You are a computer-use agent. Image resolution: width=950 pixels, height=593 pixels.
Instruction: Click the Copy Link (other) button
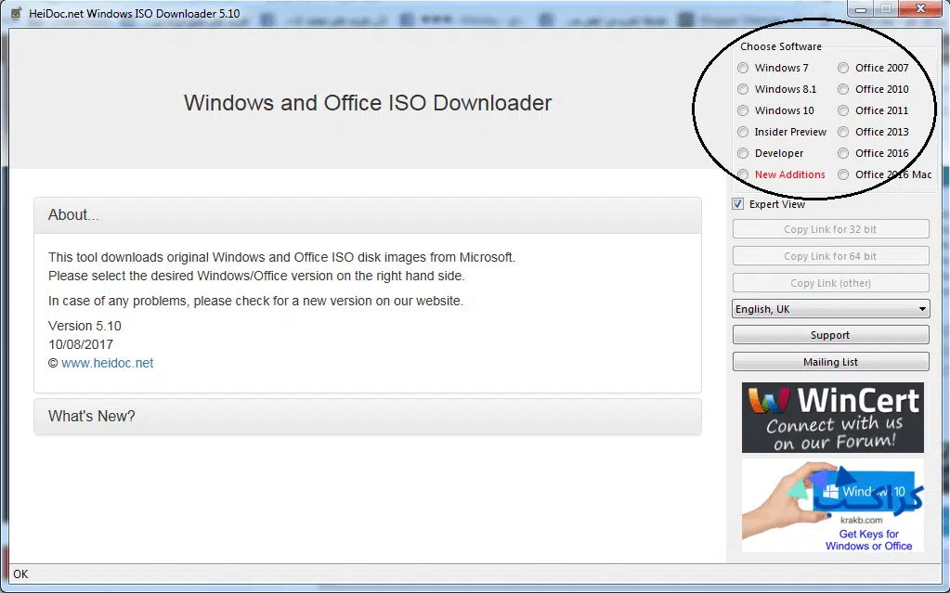coord(830,283)
